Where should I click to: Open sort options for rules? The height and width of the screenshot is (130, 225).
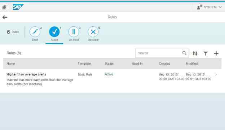tap(195, 53)
